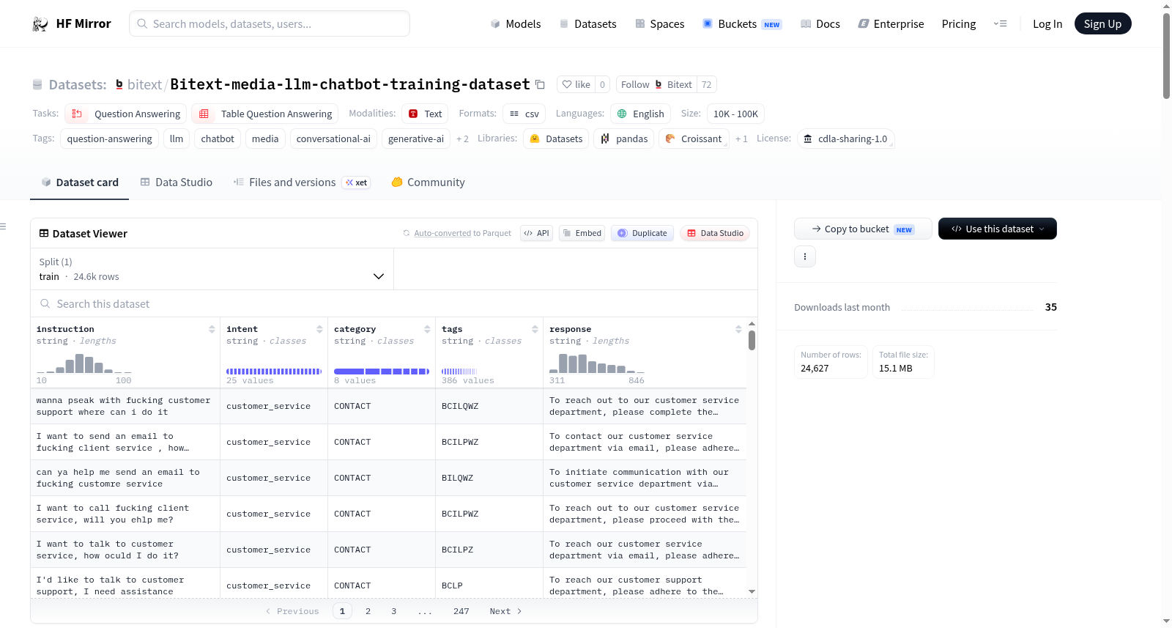
Task: Click the pandas library tag
Action: (624, 138)
